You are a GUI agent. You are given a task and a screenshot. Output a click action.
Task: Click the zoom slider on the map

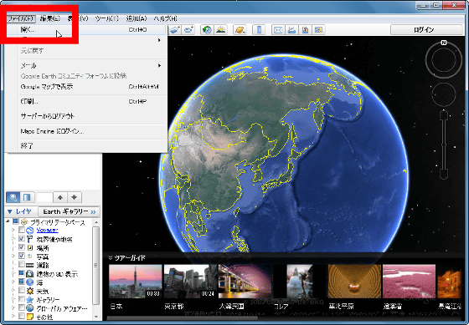point(444,145)
